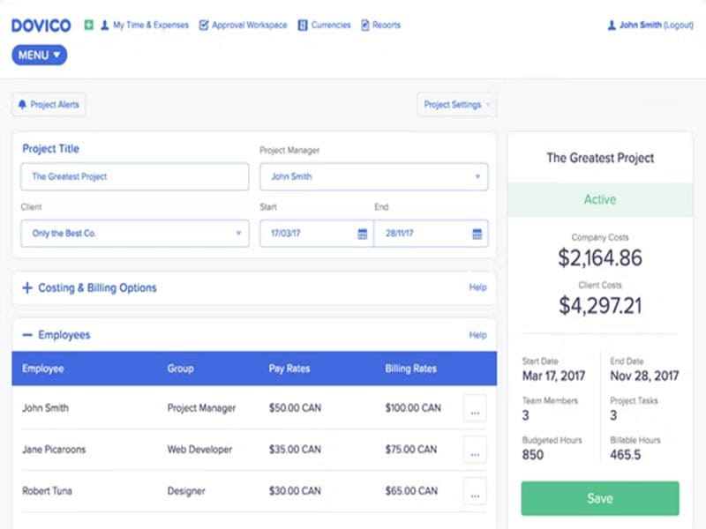The width and height of the screenshot is (706, 529).
Task: Click the Currencies icon in the top navigation
Action: click(x=304, y=25)
